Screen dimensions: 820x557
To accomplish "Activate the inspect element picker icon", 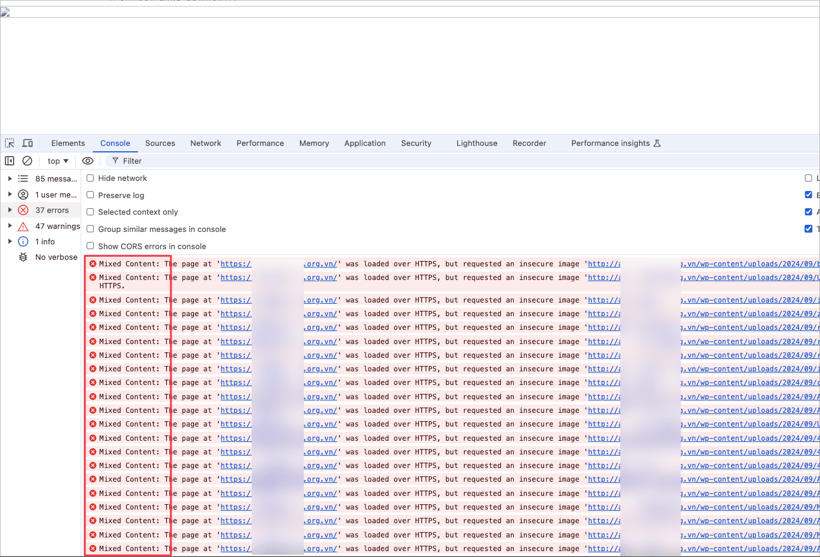I will (x=9, y=143).
